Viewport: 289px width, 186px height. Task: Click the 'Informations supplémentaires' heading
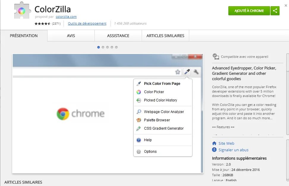[239, 158]
